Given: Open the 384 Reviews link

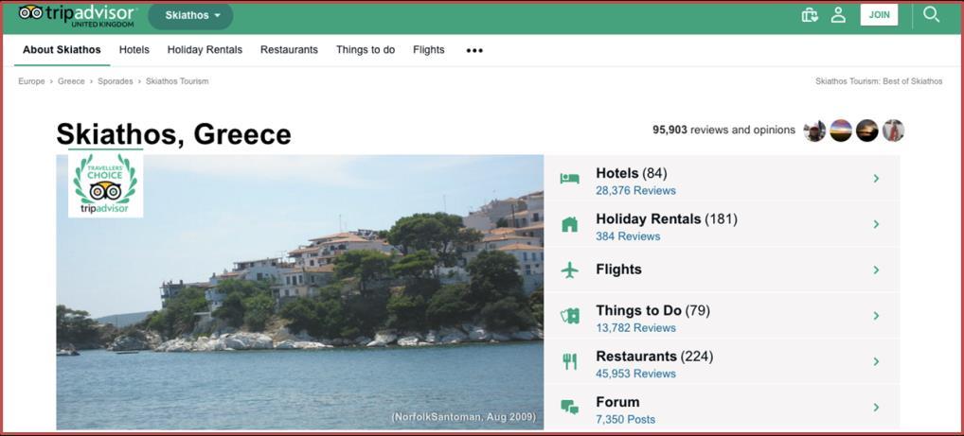Looking at the screenshot, I should 628,236.
